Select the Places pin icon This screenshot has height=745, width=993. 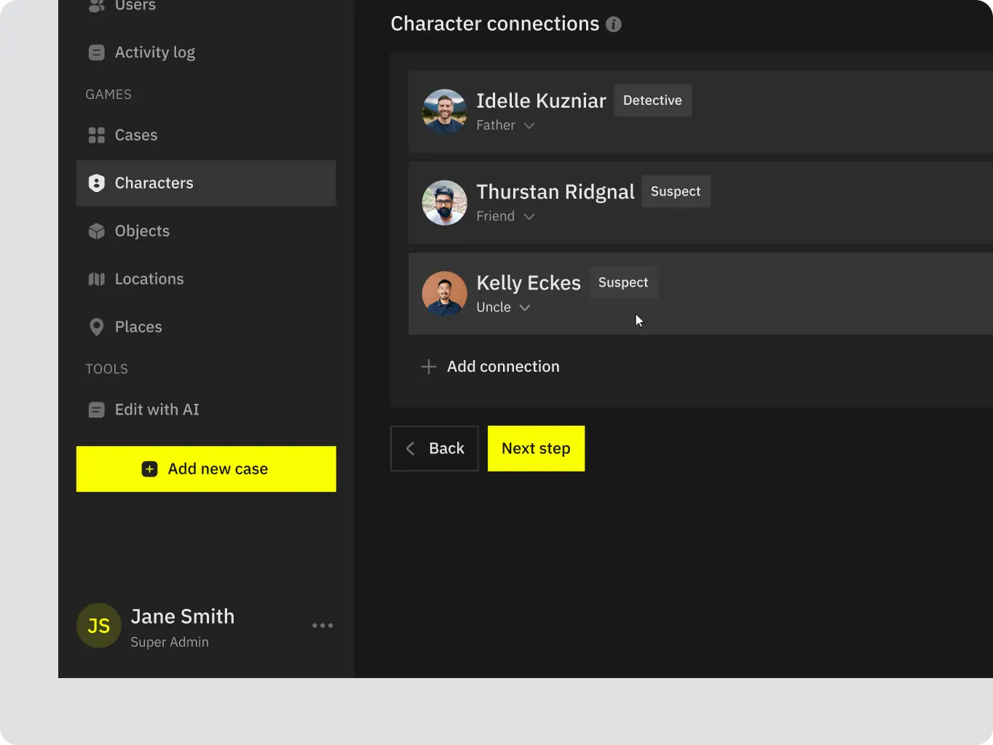(97, 327)
